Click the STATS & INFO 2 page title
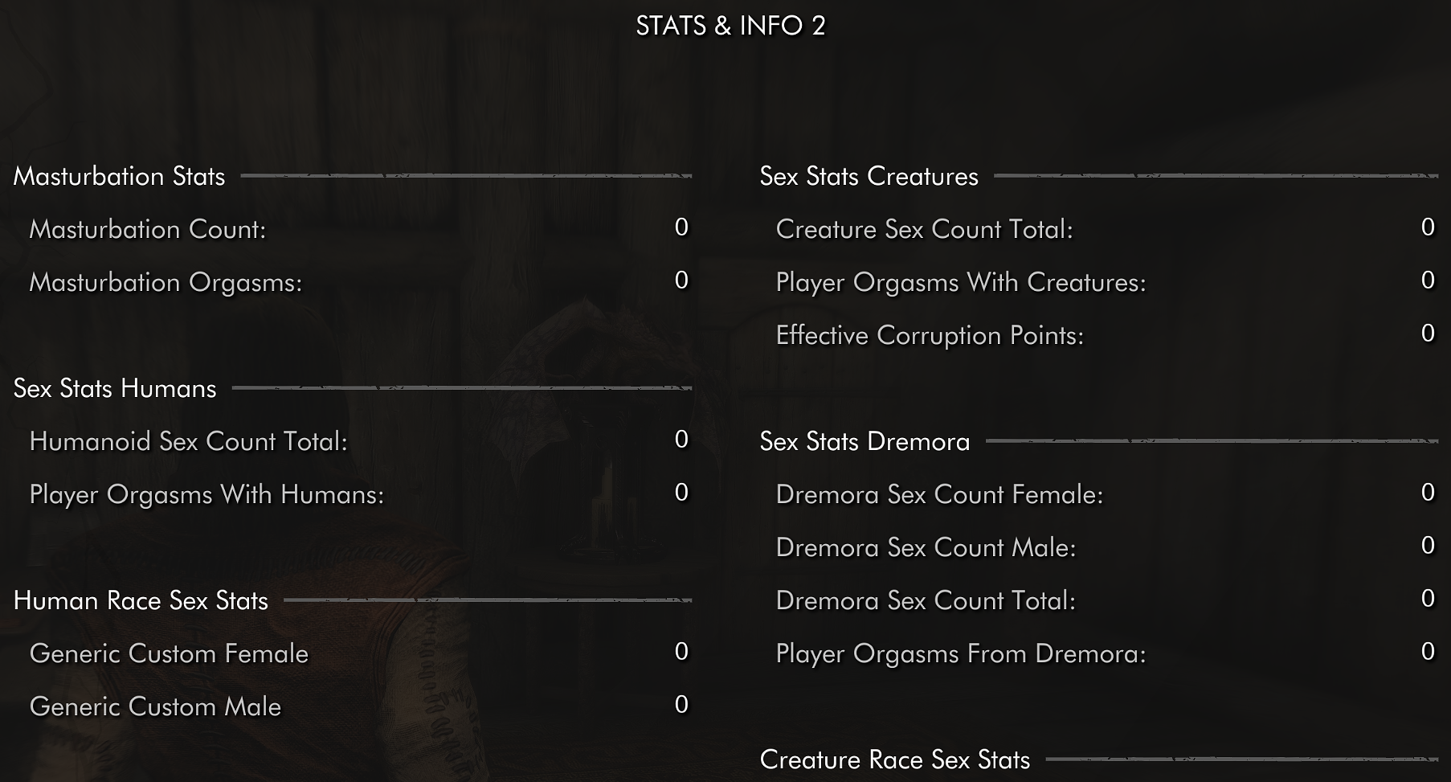 coord(730,26)
